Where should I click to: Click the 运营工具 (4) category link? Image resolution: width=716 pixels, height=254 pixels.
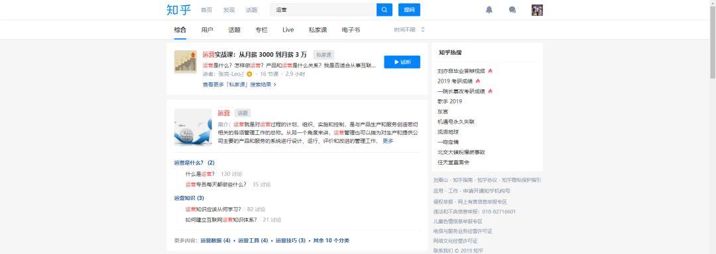(x=253, y=240)
